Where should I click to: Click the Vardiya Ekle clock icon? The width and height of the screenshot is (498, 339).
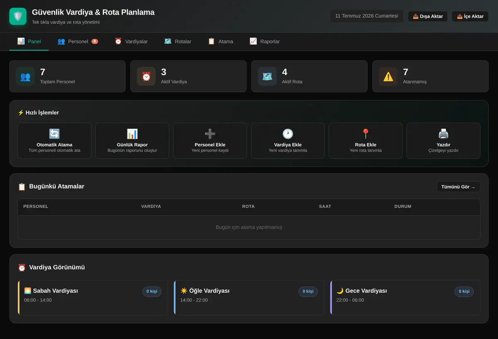(x=288, y=134)
